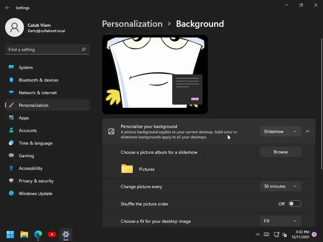Click the Calub Viem account name
The image size is (323, 242).
click(39, 25)
